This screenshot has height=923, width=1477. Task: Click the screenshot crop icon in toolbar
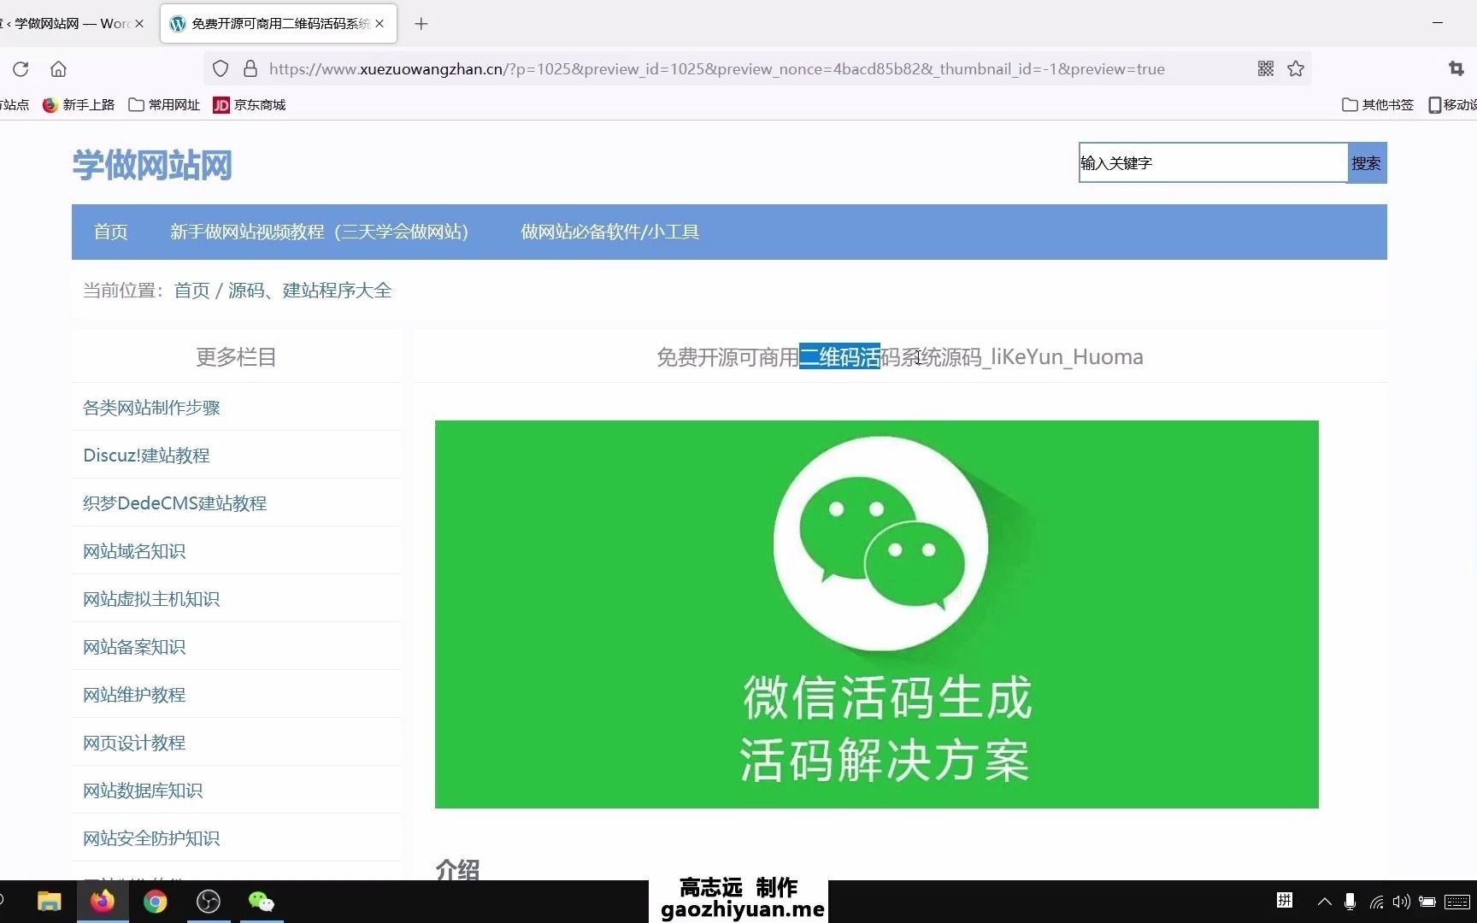pyautogui.click(x=1456, y=69)
